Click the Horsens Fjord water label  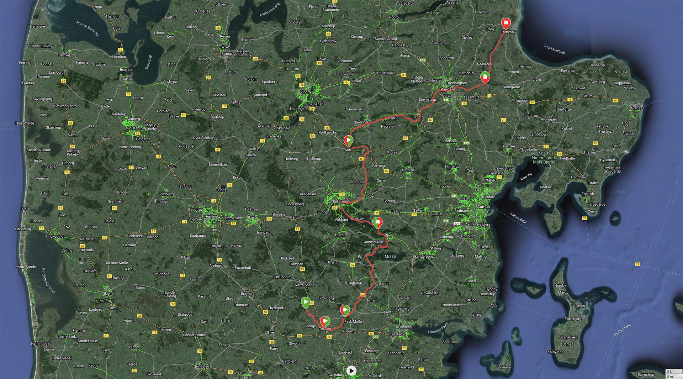438,328
